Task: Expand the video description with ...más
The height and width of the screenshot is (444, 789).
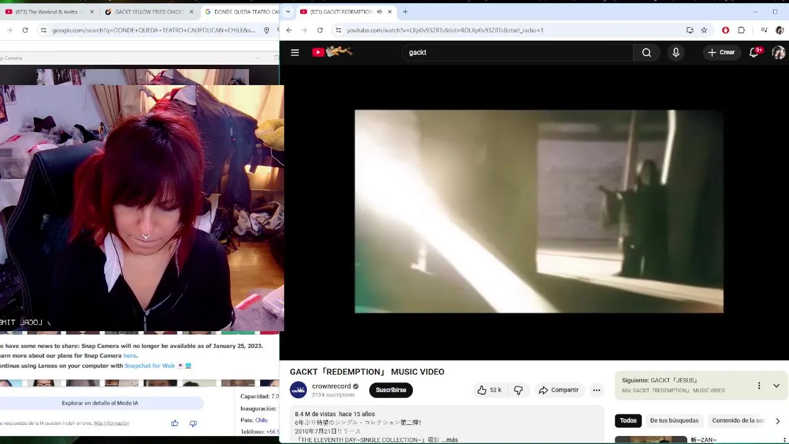Action: pos(449,440)
